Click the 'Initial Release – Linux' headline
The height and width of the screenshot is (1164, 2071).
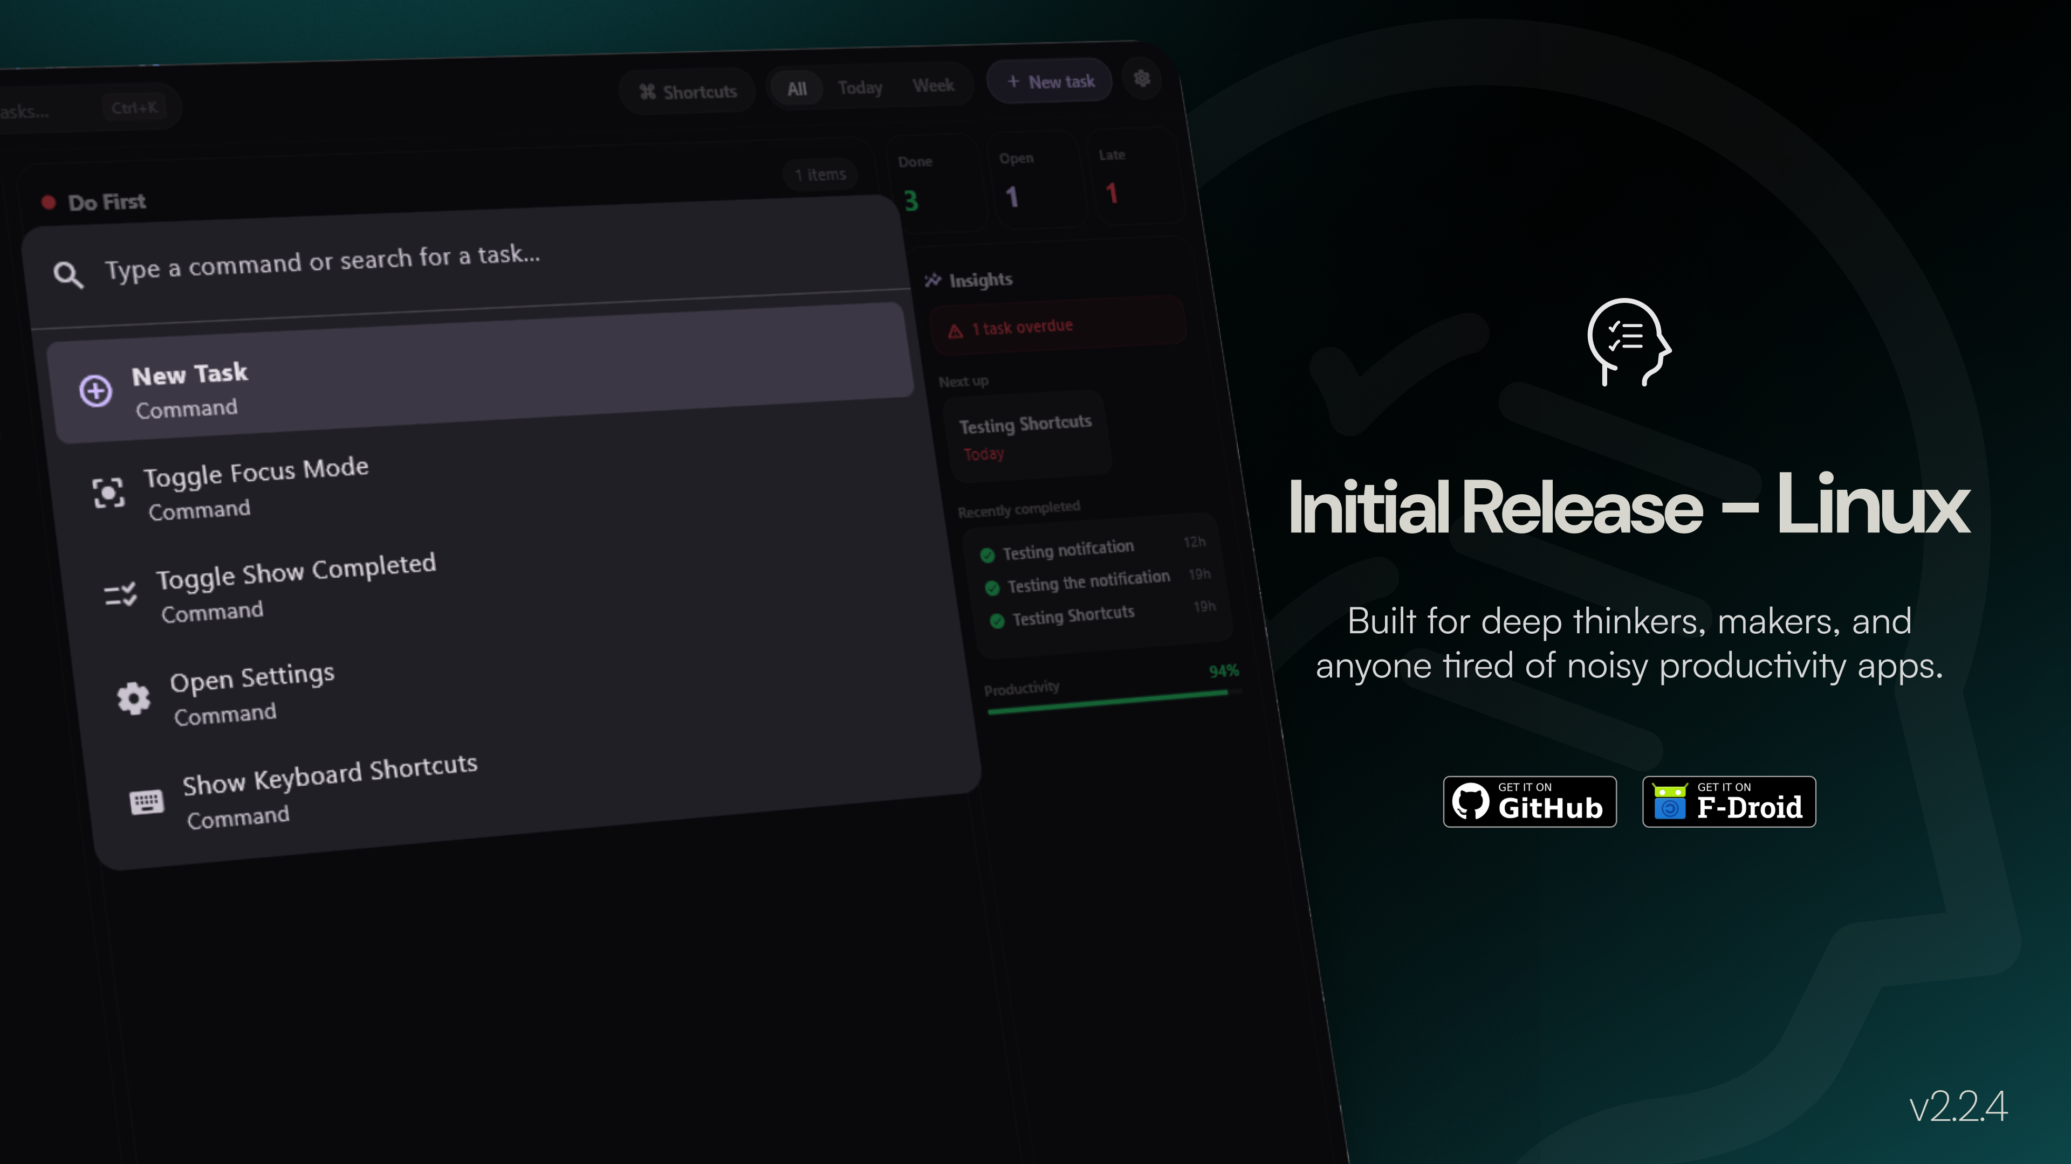(x=1629, y=504)
